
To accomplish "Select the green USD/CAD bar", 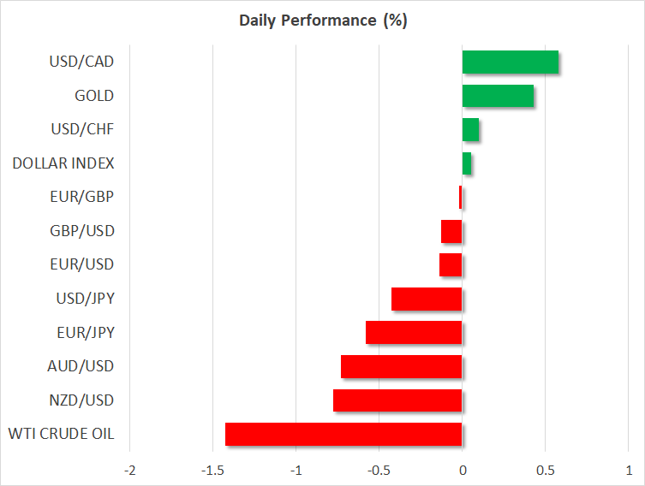I will 511,62.
